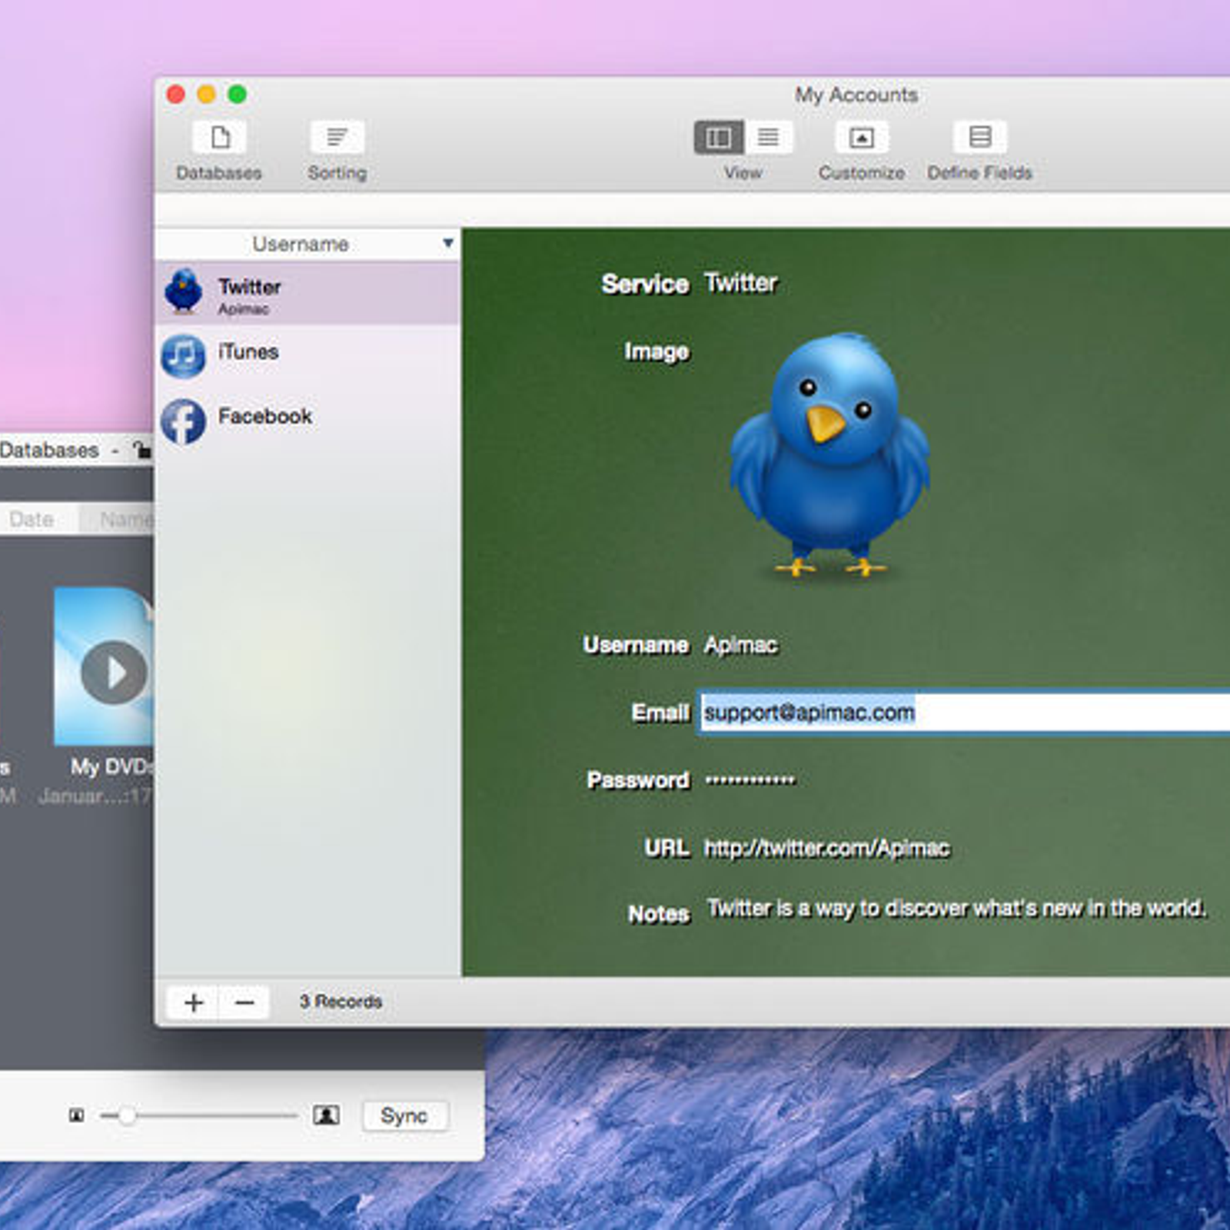Click the iTunes music note icon

(183, 356)
